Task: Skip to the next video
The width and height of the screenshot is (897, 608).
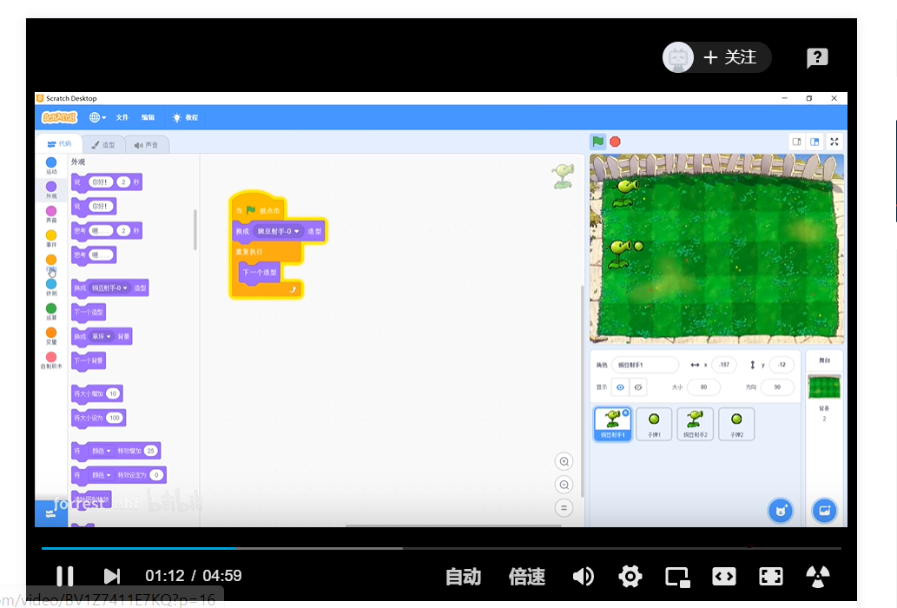Action: click(111, 576)
